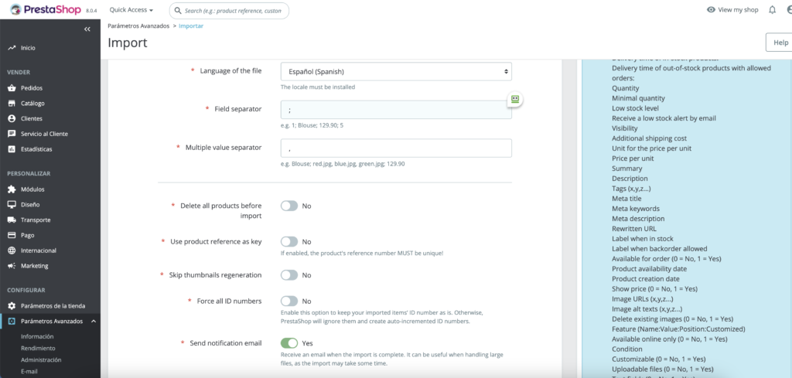Click the Transporte truck icon
This screenshot has height=378, width=792.
pos(12,220)
